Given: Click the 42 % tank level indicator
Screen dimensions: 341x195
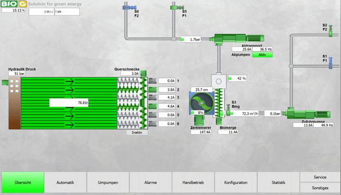Looking at the screenshot, I should coord(237,78).
